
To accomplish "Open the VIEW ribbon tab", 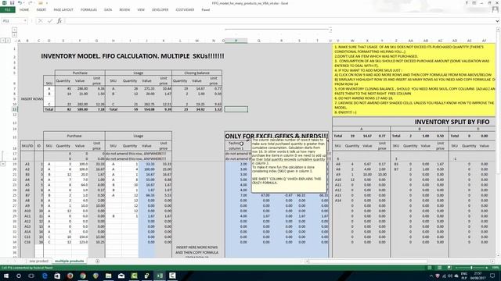I will click(141, 10).
